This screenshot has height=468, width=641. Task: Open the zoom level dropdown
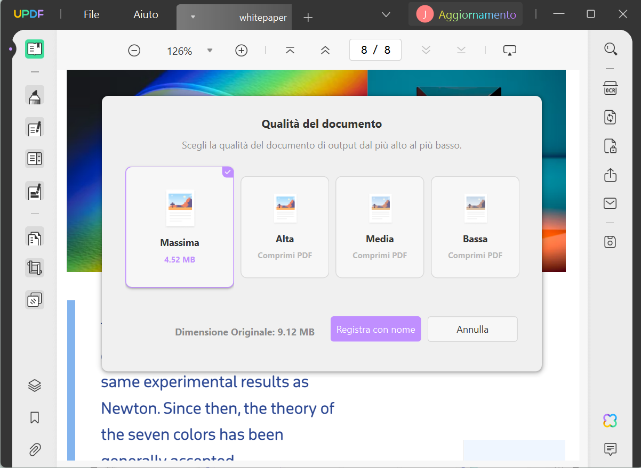tap(210, 50)
